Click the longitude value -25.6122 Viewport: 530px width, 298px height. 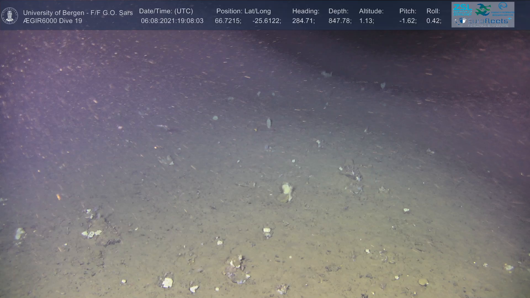[x=266, y=21]
